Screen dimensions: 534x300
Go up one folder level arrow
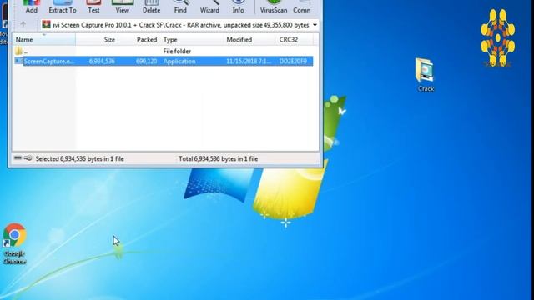pyautogui.click(x=23, y=24)
